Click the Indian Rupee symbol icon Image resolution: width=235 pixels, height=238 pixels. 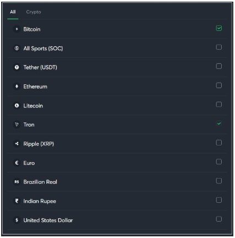tap(17, 201)
